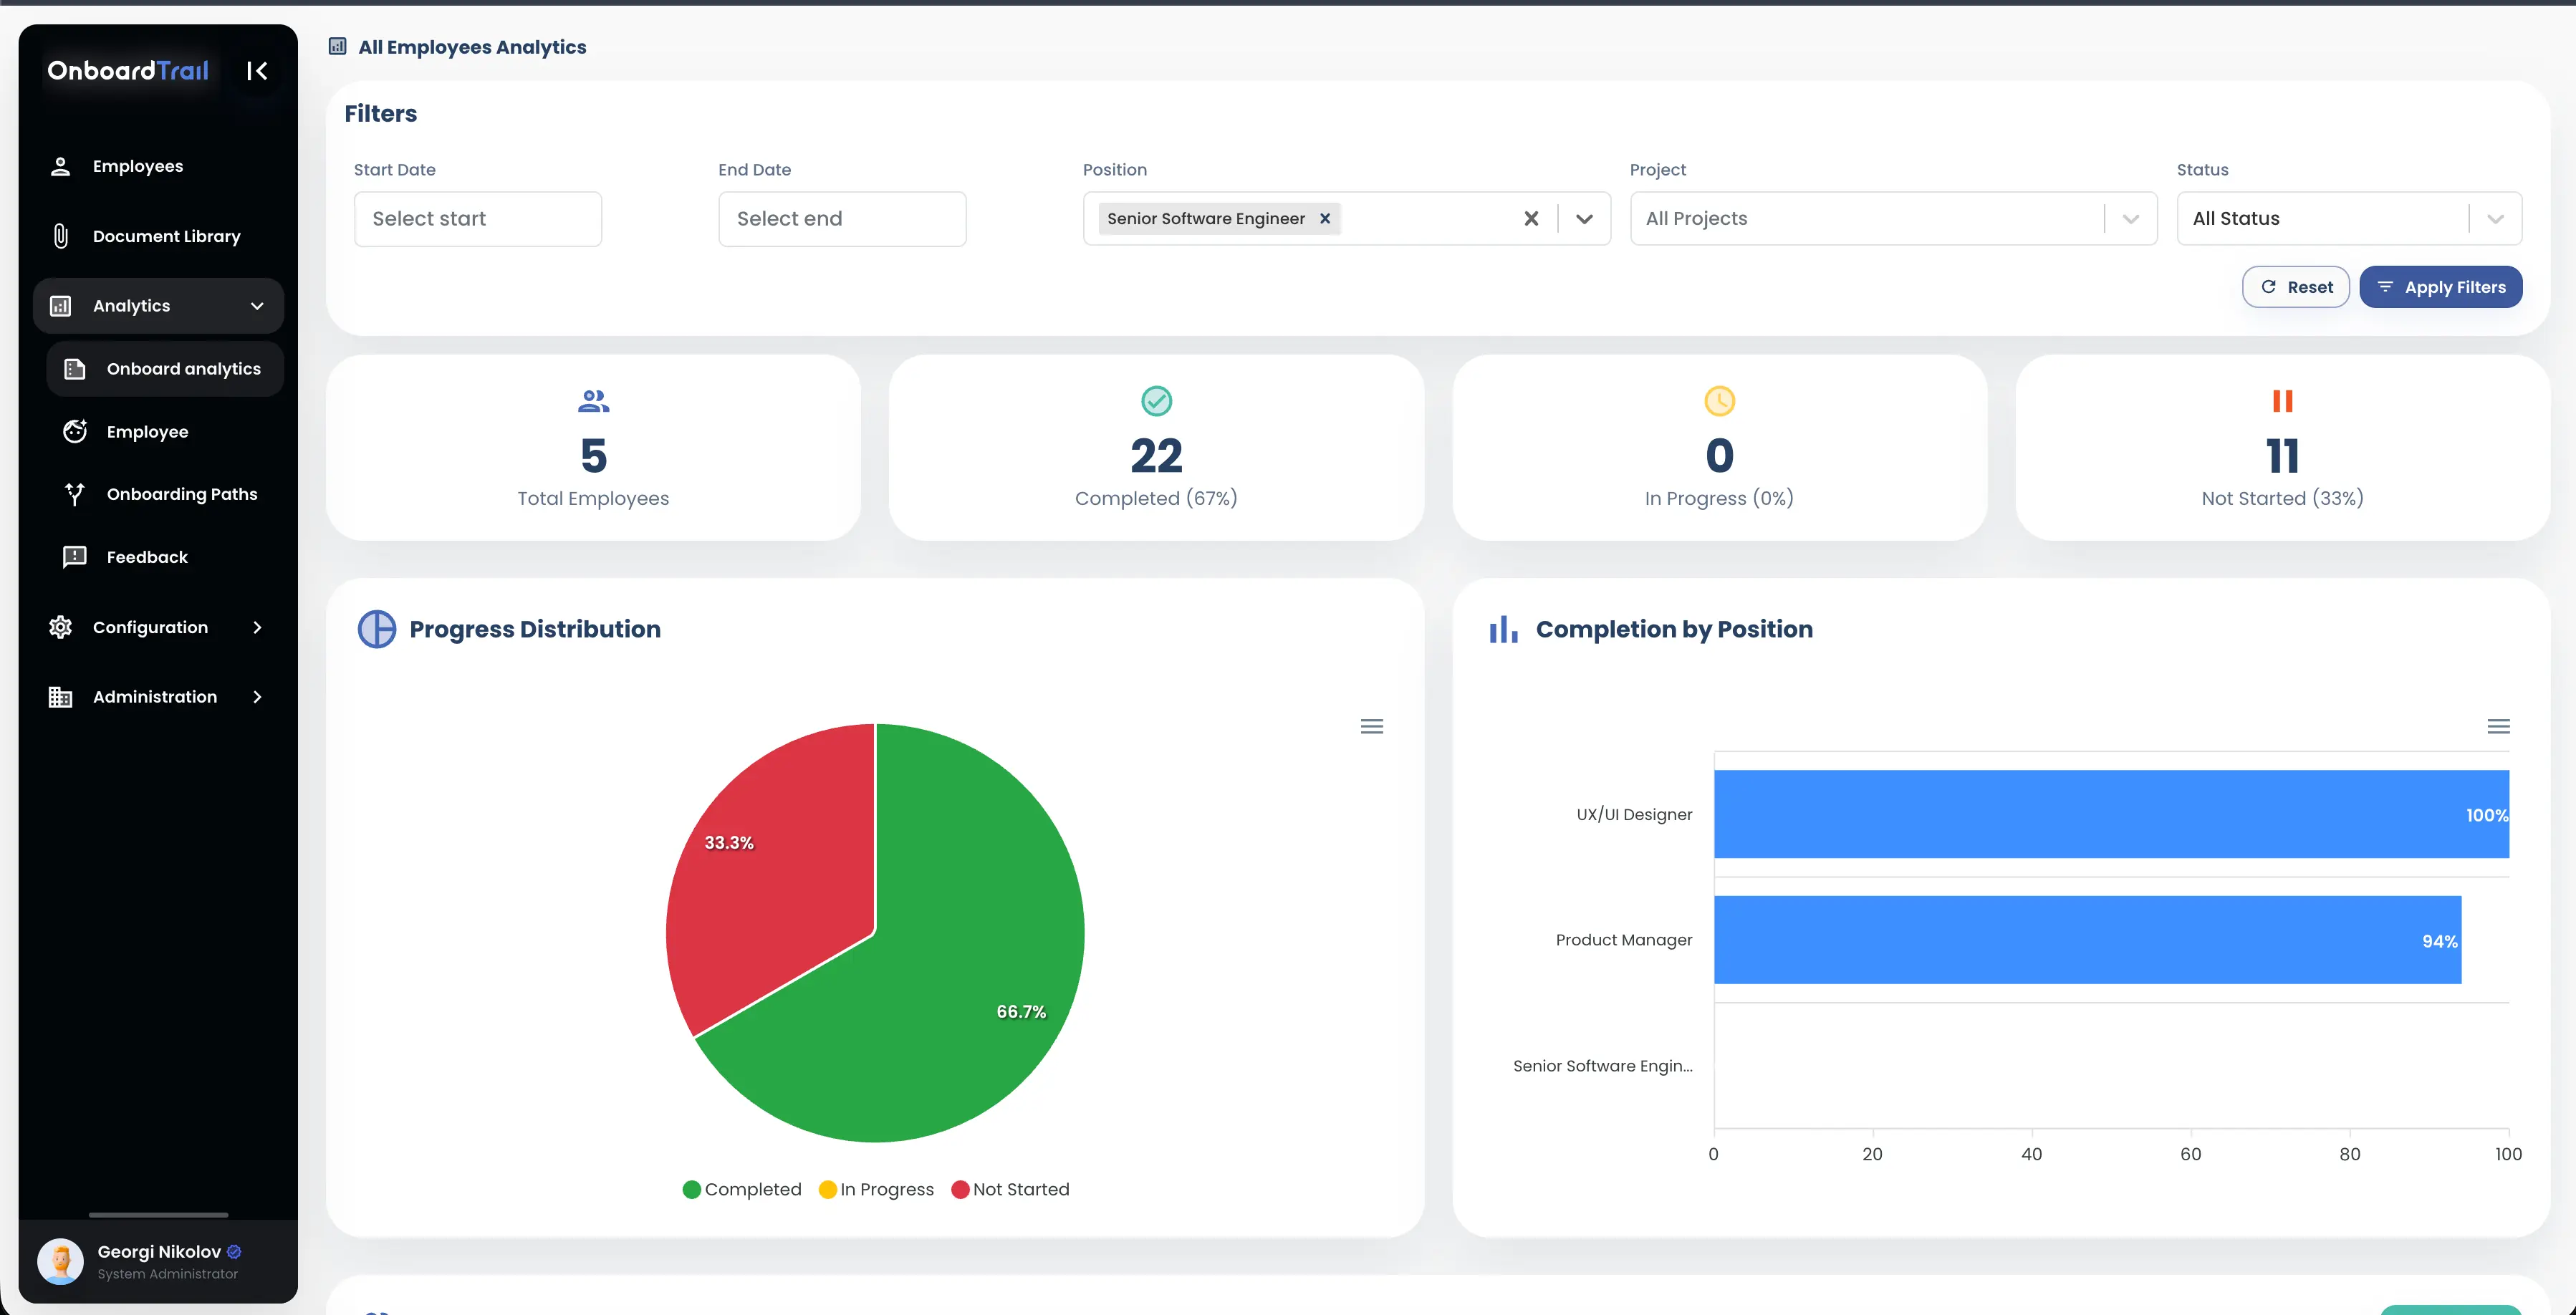Image resolution: width=2576 pixels, height=1315 pixels.
Task: Collapse the Analytics section chevron
Action: pos(257,306)
